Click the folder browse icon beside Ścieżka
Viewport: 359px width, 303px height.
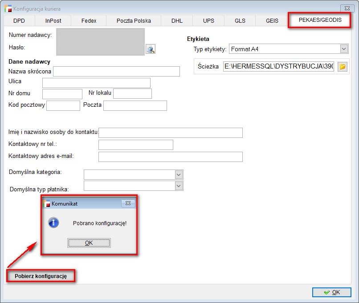tap(343, 67)
